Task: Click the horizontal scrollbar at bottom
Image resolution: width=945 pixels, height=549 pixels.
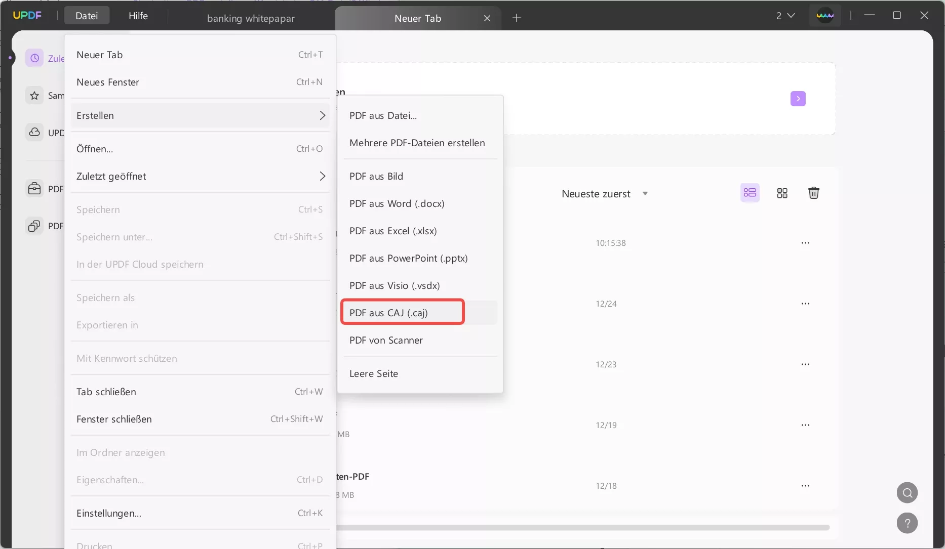Action: click(582, 527)
